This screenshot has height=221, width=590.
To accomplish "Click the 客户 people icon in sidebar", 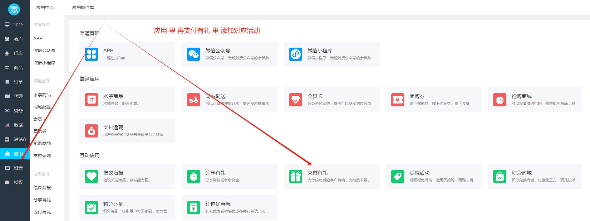I will [x=7, y=39].
